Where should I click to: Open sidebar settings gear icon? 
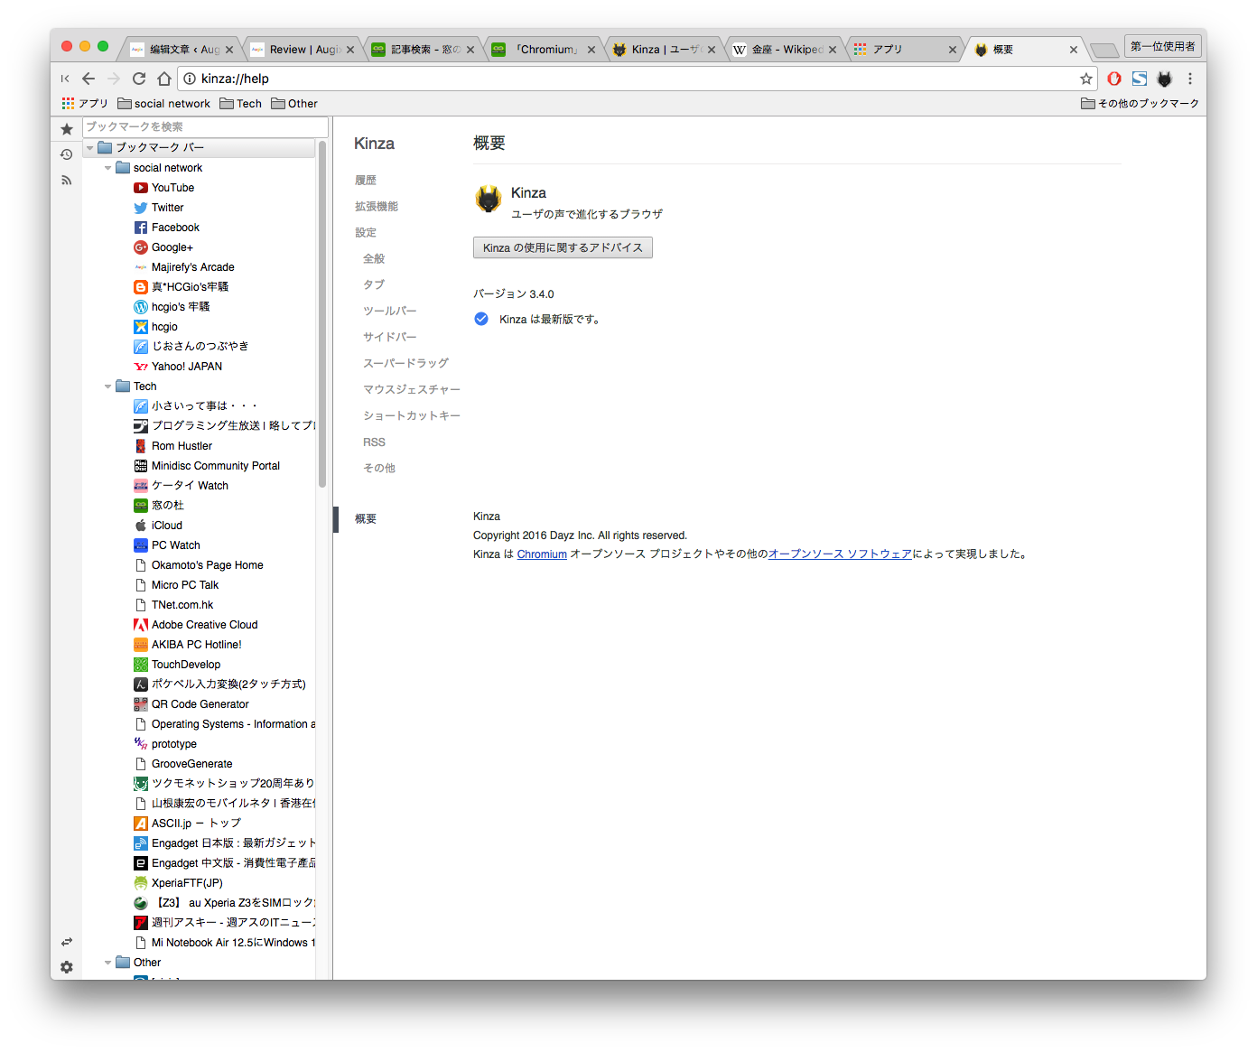(x=66, y=967)
